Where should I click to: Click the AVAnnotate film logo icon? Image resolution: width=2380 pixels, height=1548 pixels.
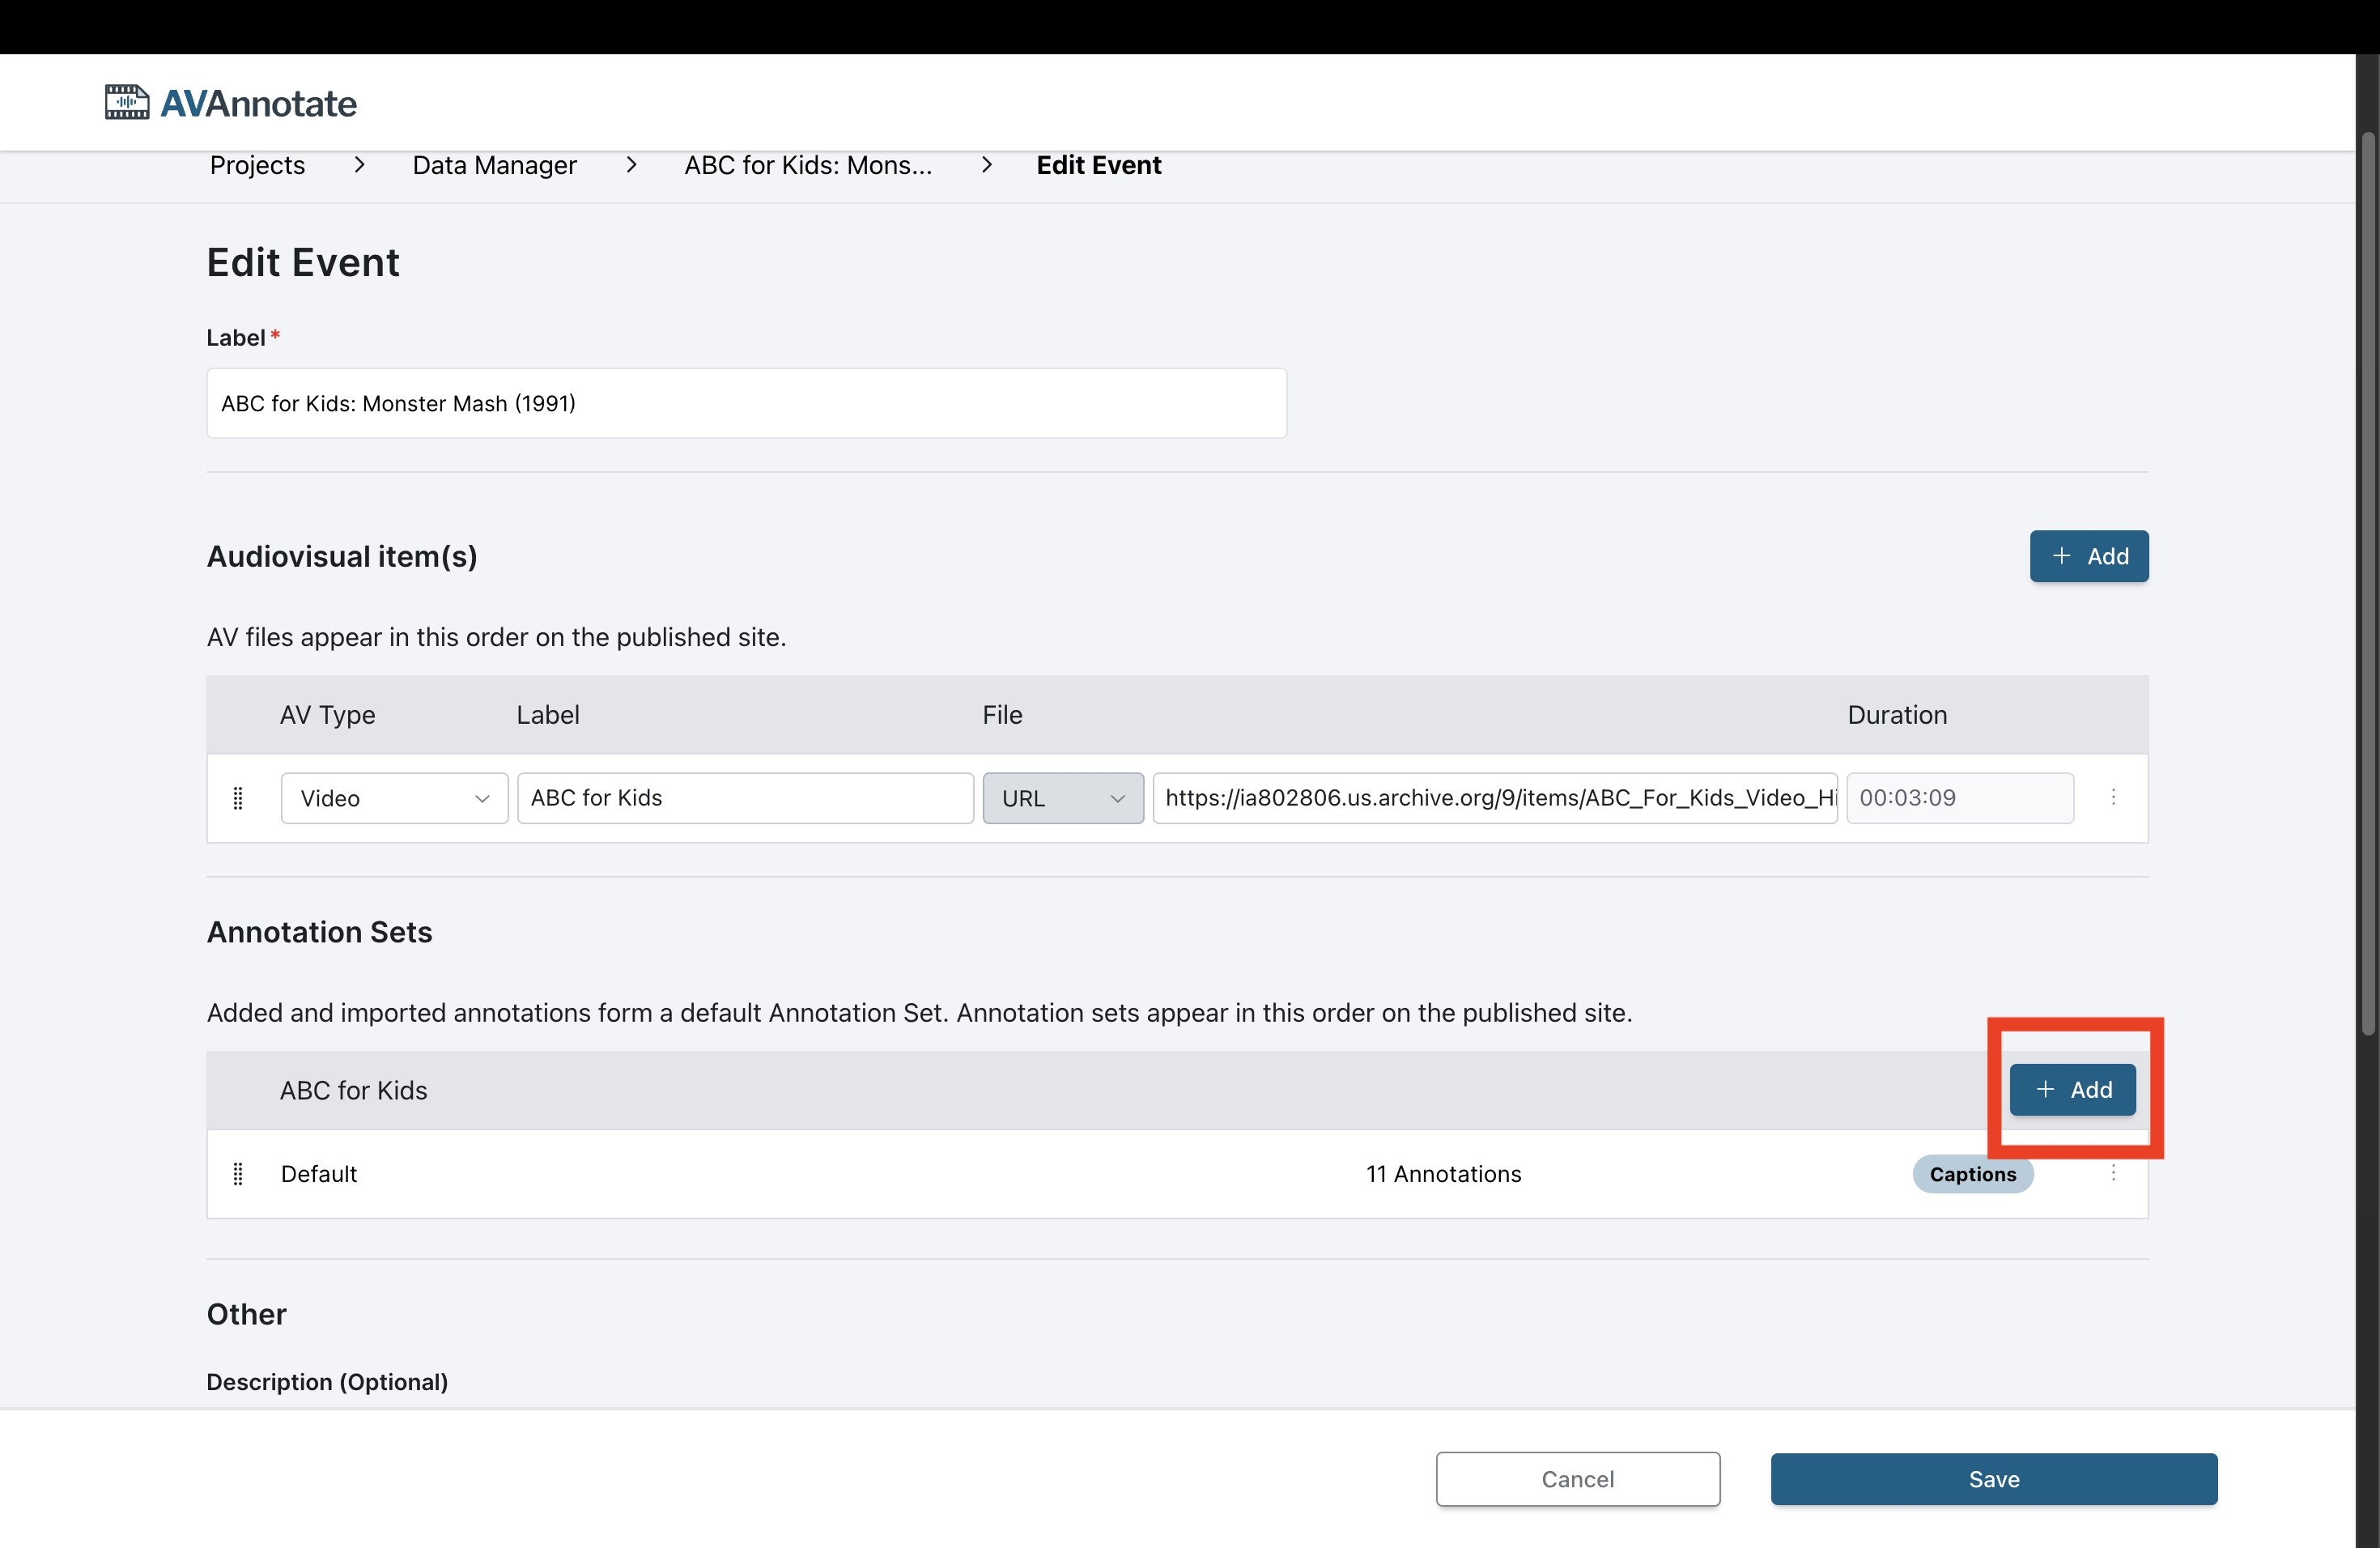click(x=127, y=102)
